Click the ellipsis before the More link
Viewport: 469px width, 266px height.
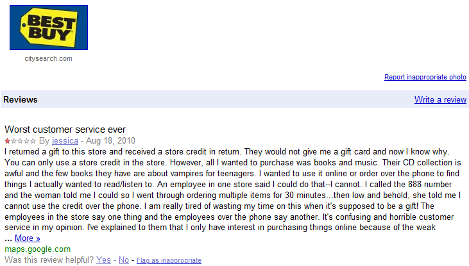click(8, 238)
